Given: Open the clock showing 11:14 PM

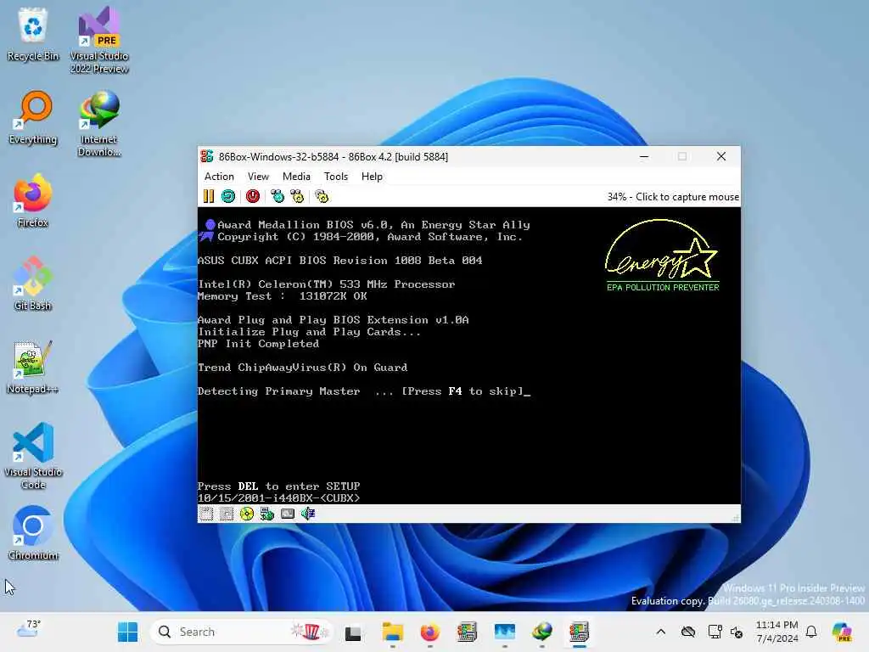Looking at the screenshot, I should [x=777, y=632].
